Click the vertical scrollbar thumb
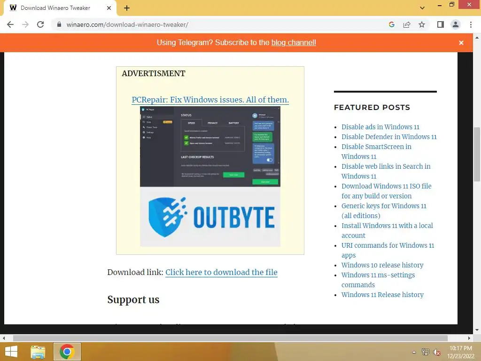The height and width of the screenshot is (361, 481). 477,154
